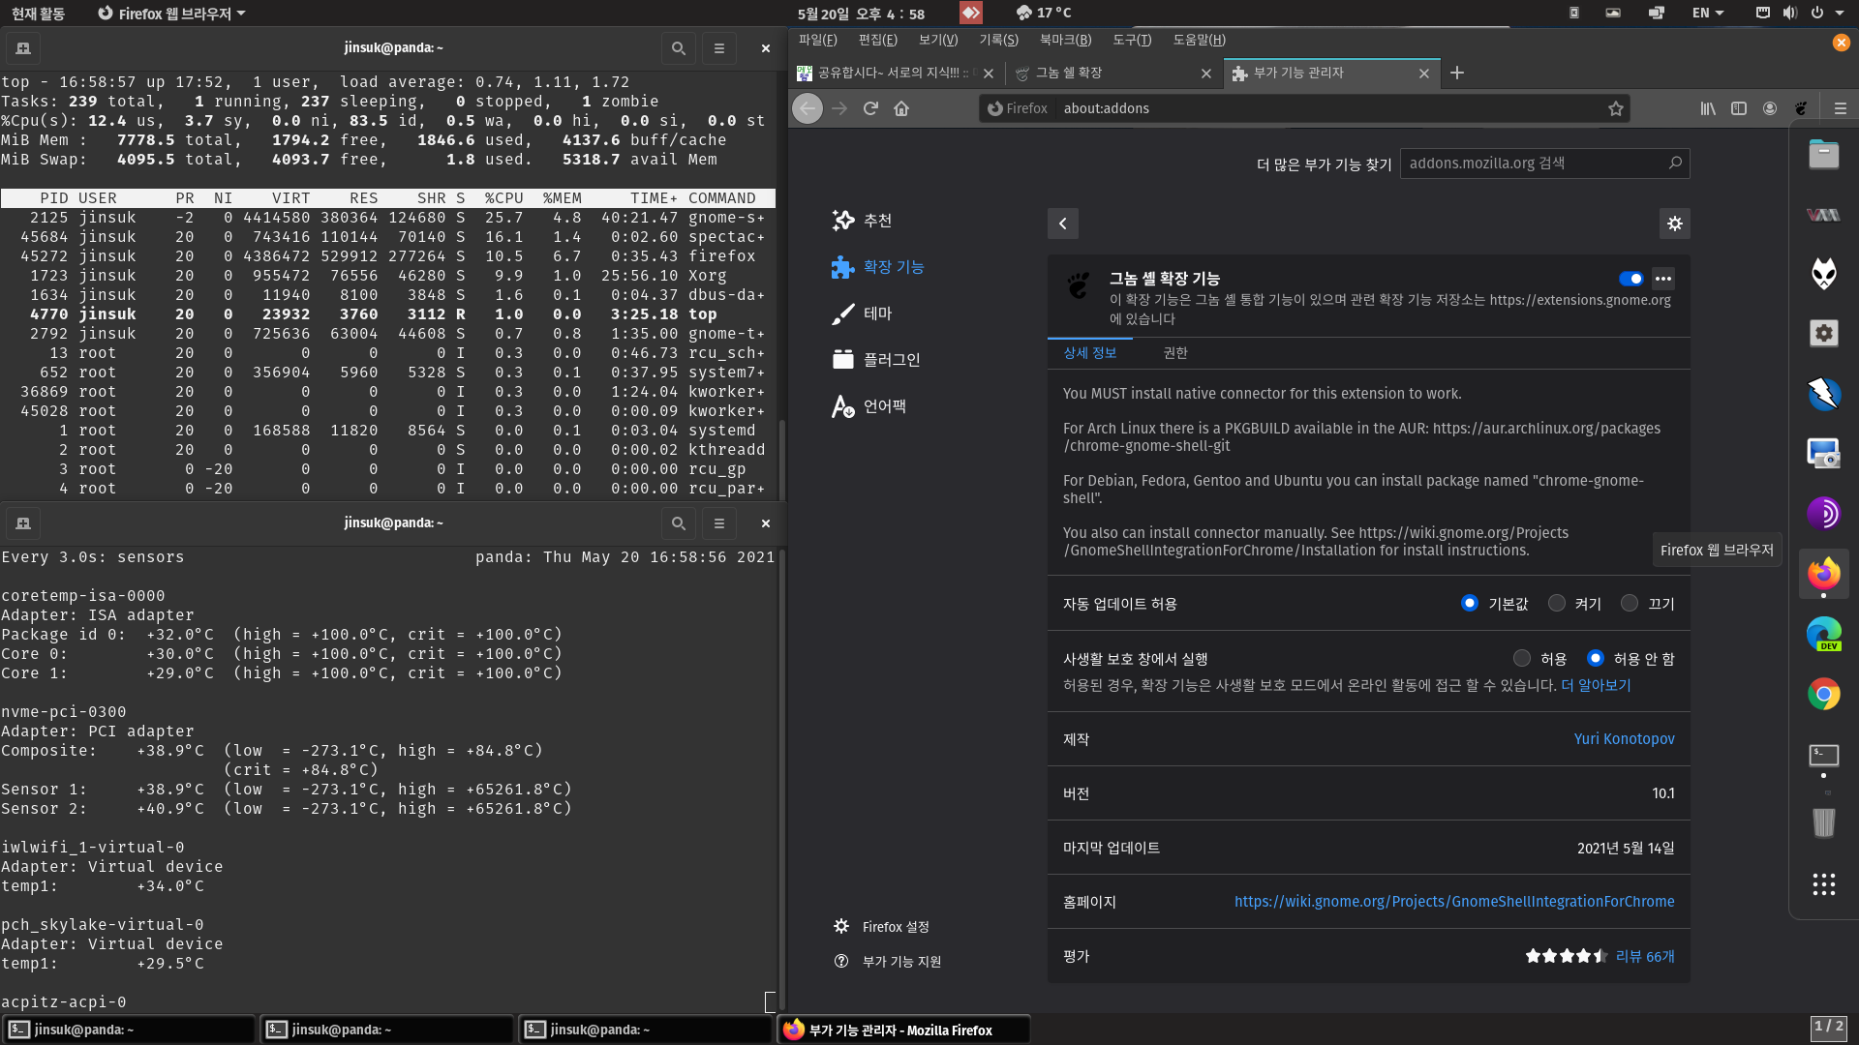This screenshot has width=1859, height=1045.
Task: Open the 언어팩 language packs category
Action: (x=869, y=406)
